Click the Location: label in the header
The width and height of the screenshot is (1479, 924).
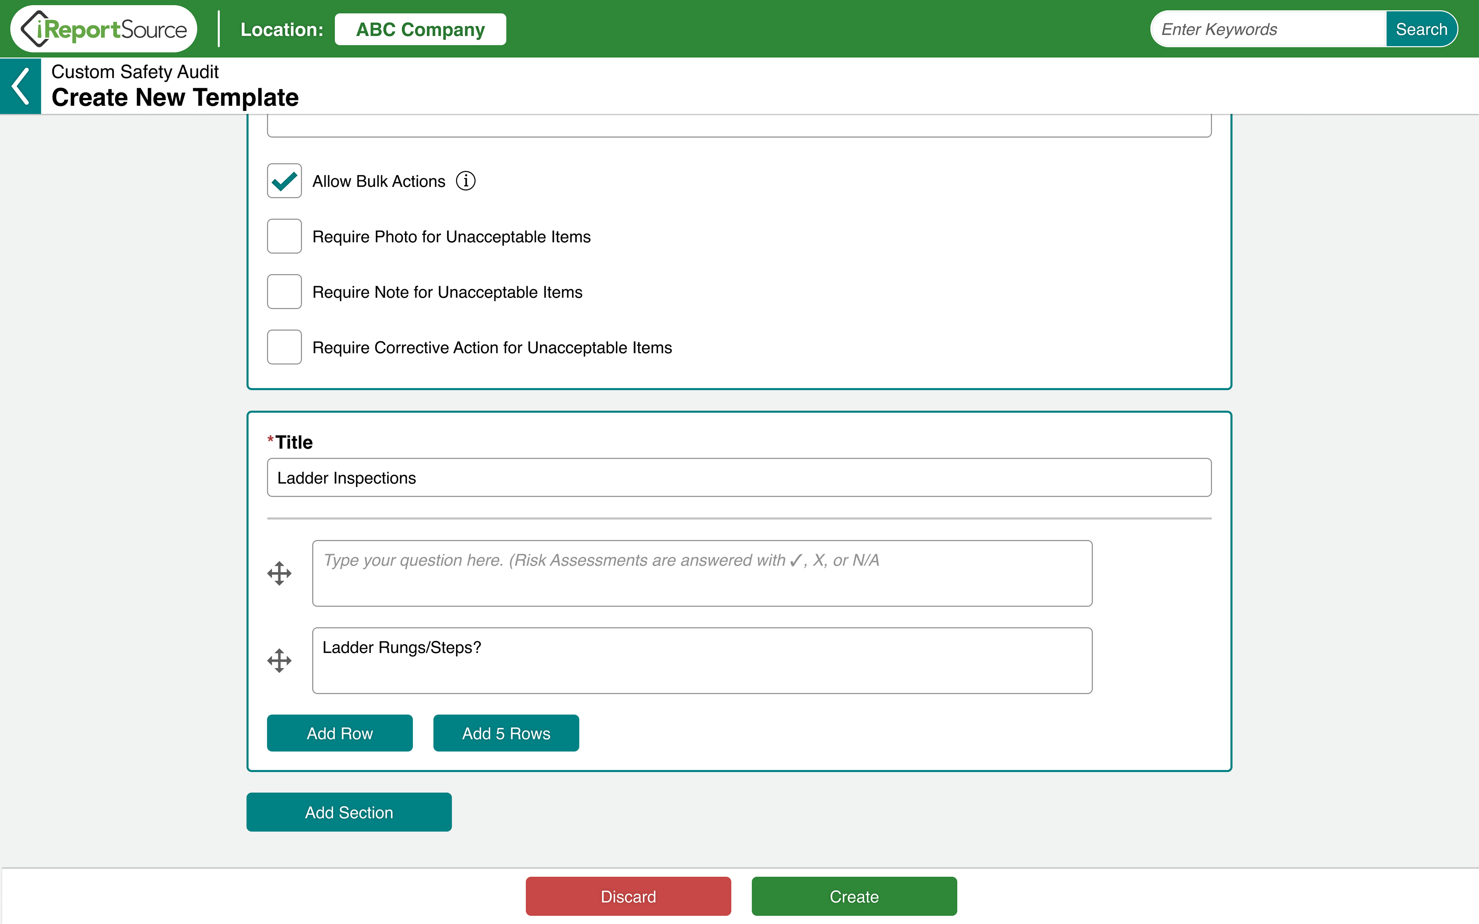click(282, 29)
